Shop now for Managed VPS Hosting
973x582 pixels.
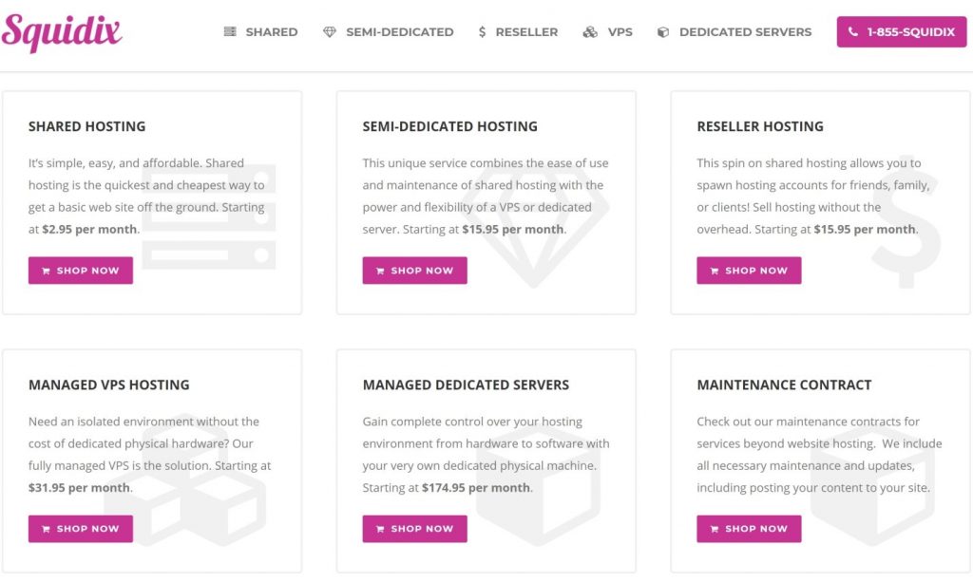coord(81,529)
